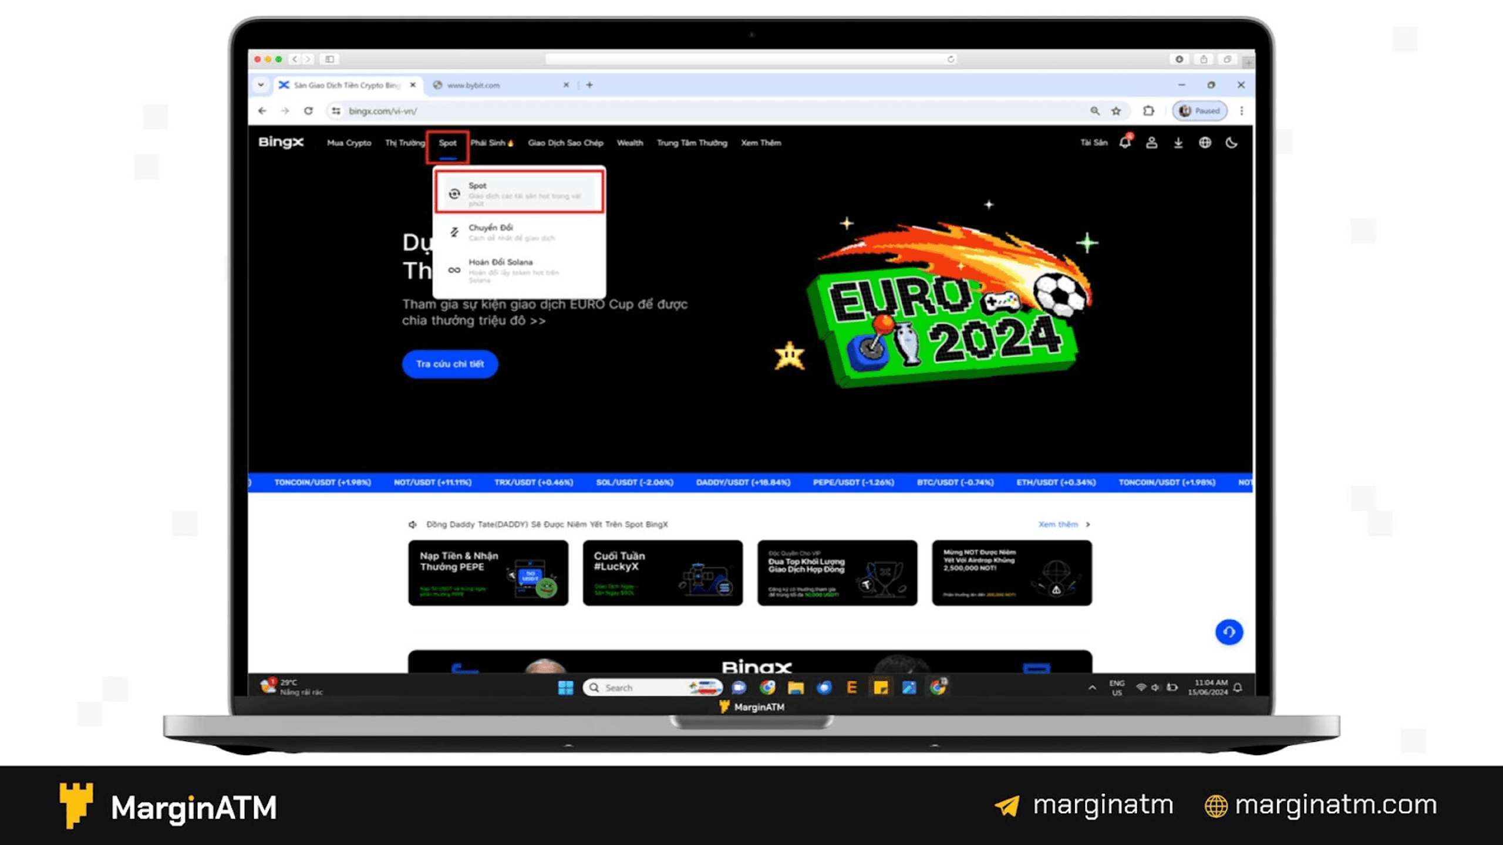Choose Spot in the dropdown list

pyautogui.click(x=519, y=193)
